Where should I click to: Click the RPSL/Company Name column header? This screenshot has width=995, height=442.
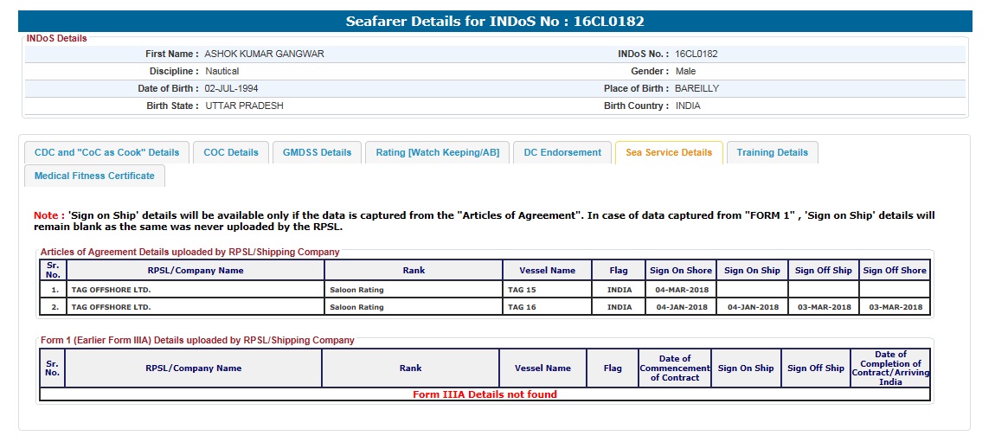click(x=196, y=270)
